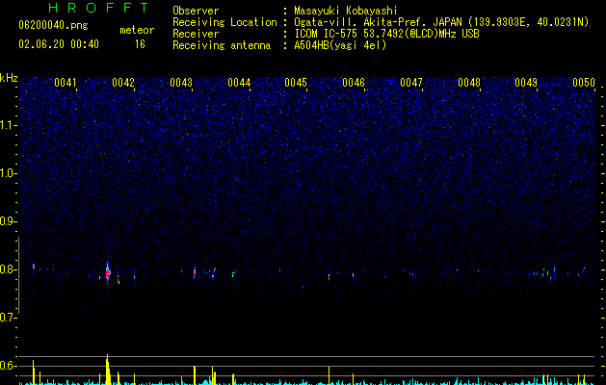This screenshot has height=385, width=606.
Task: Click the timestamp 02.06.20 00:40
Action: point(59,44)
